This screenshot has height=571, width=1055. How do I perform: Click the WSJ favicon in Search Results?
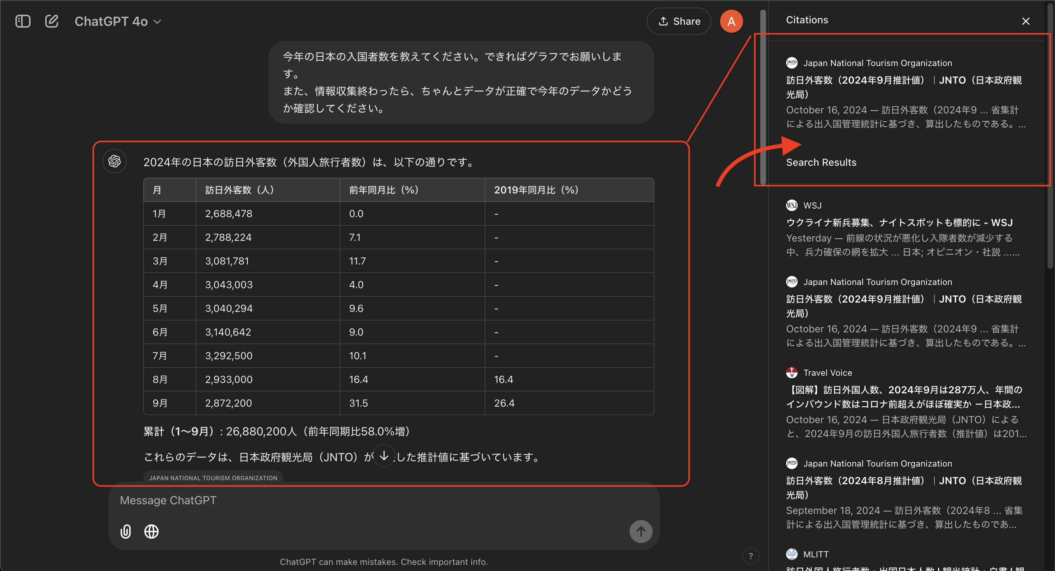tap(792, 205)
